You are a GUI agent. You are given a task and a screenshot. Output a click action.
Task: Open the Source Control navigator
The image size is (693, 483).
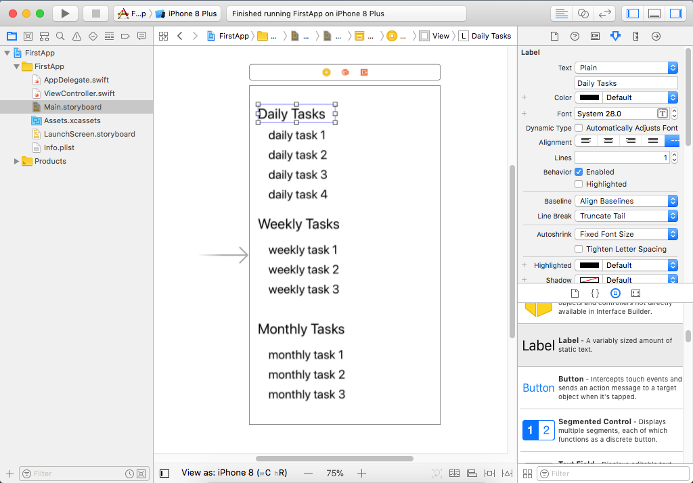coord(28,37)
